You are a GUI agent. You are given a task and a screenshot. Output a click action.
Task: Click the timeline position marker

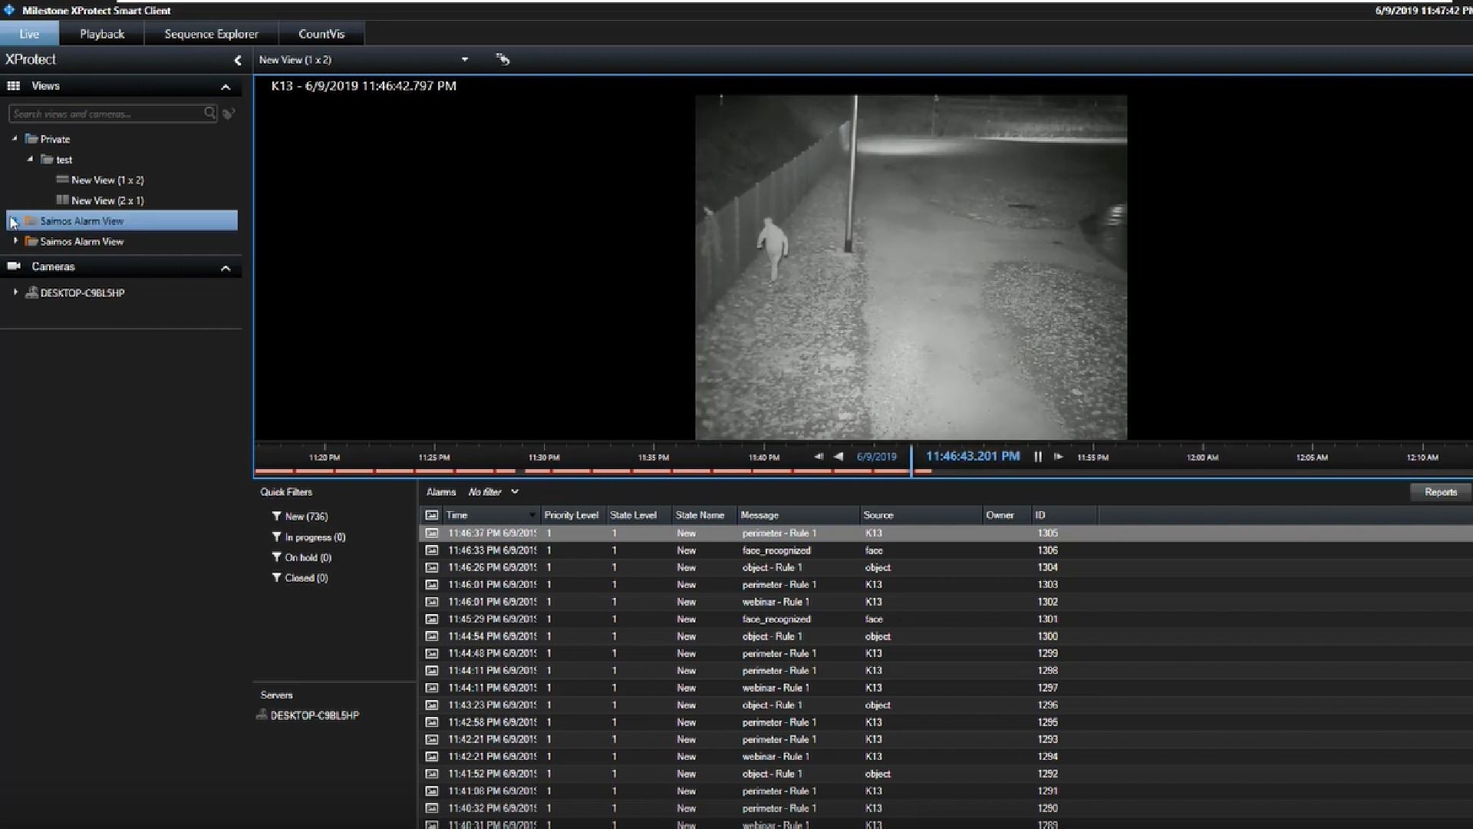pos(911,461)
